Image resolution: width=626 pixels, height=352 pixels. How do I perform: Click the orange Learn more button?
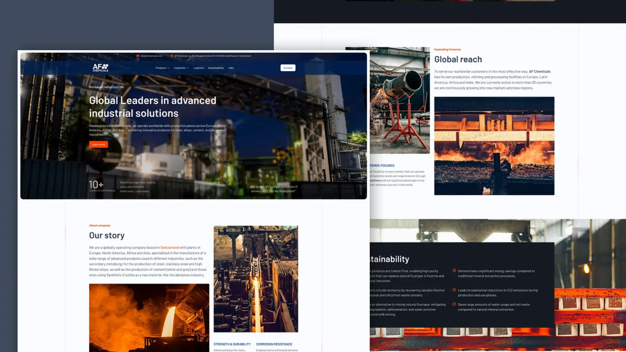[98, 144]
